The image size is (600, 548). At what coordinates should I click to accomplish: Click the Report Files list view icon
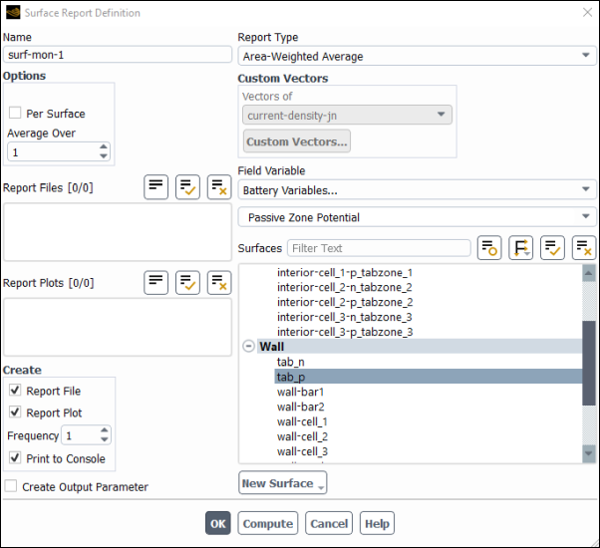pos(155,186)
